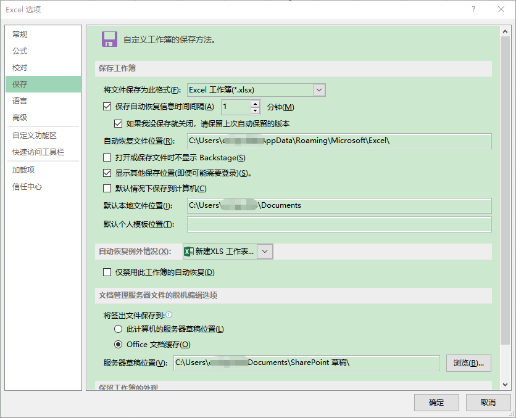Uncheck 如果我没保存就关闭 keep last version option
Screen dimensions: 516x418
pyautogui.click(x=118, y=123)
